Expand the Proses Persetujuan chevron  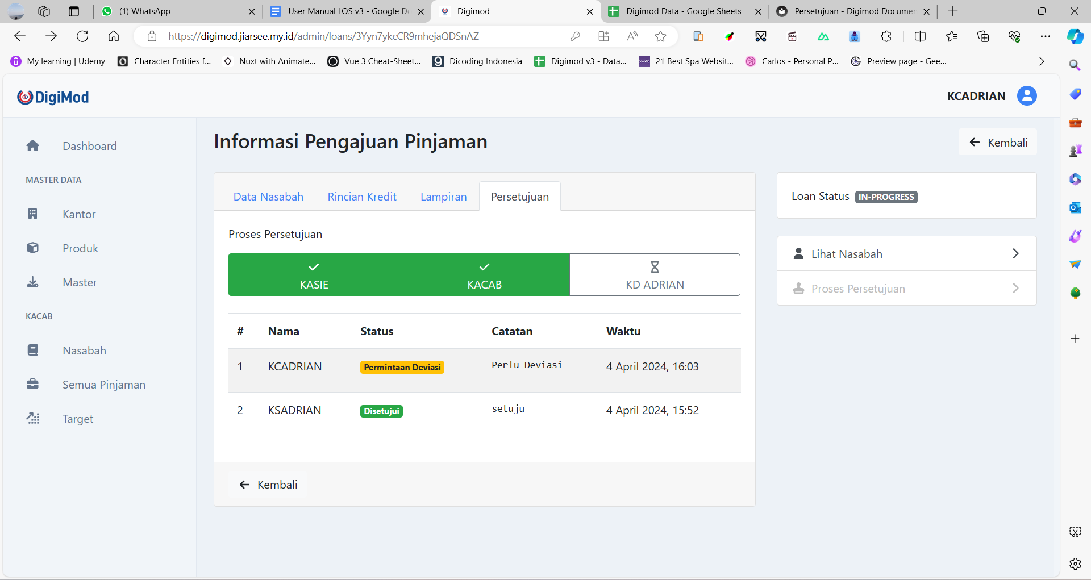1015,289
